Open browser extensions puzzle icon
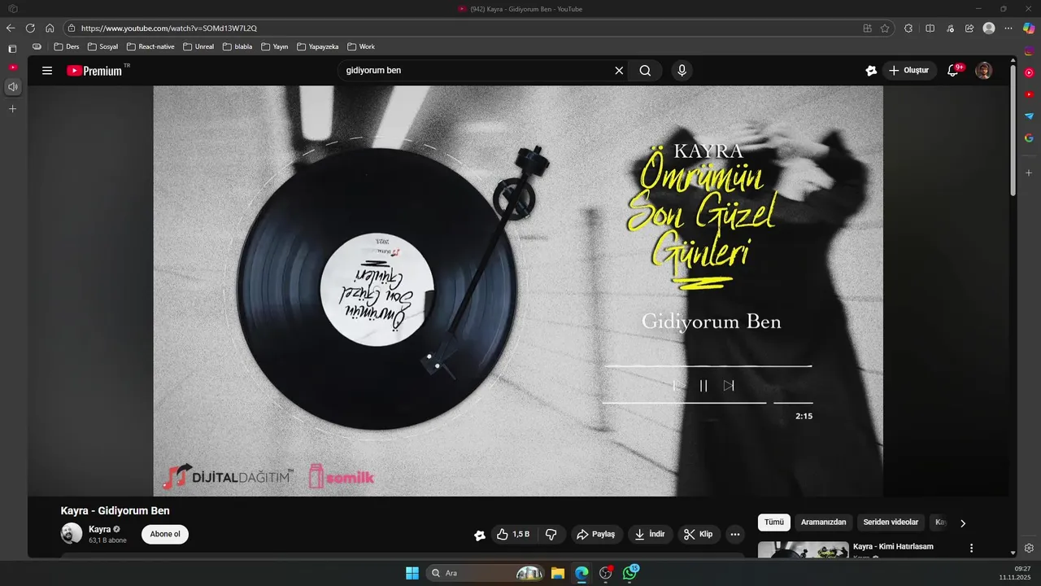This screenshot has height=586, width=1041. tap(908, 28)
